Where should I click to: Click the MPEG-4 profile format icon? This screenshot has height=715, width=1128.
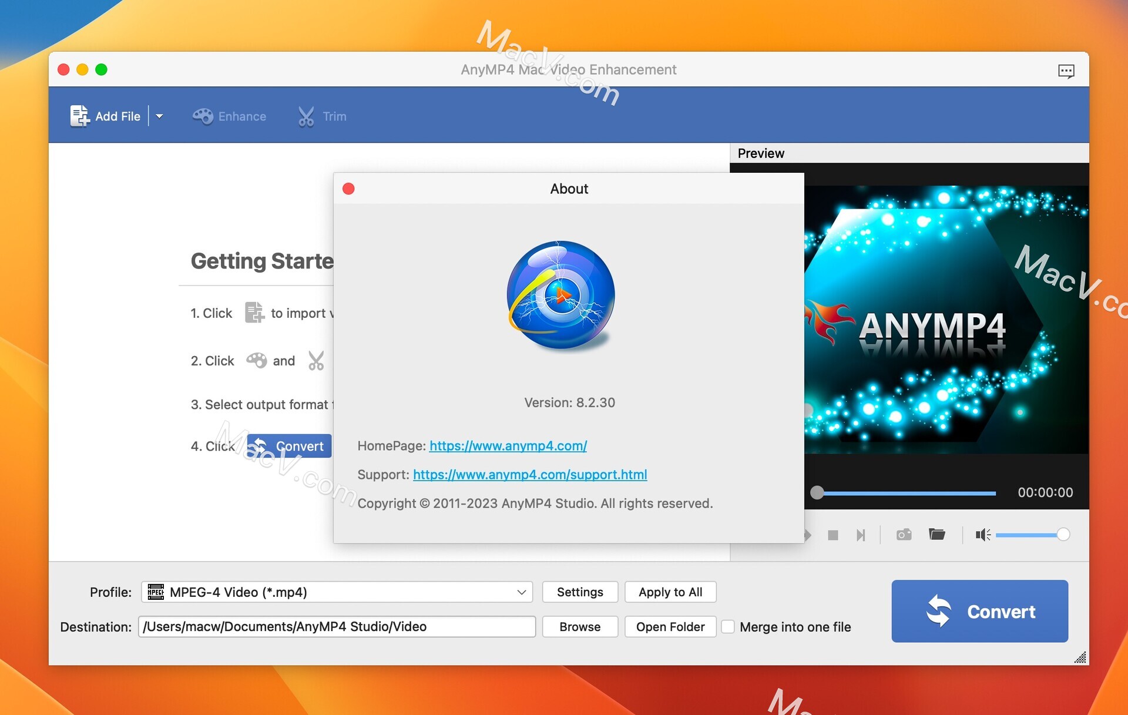click(156, 592)
